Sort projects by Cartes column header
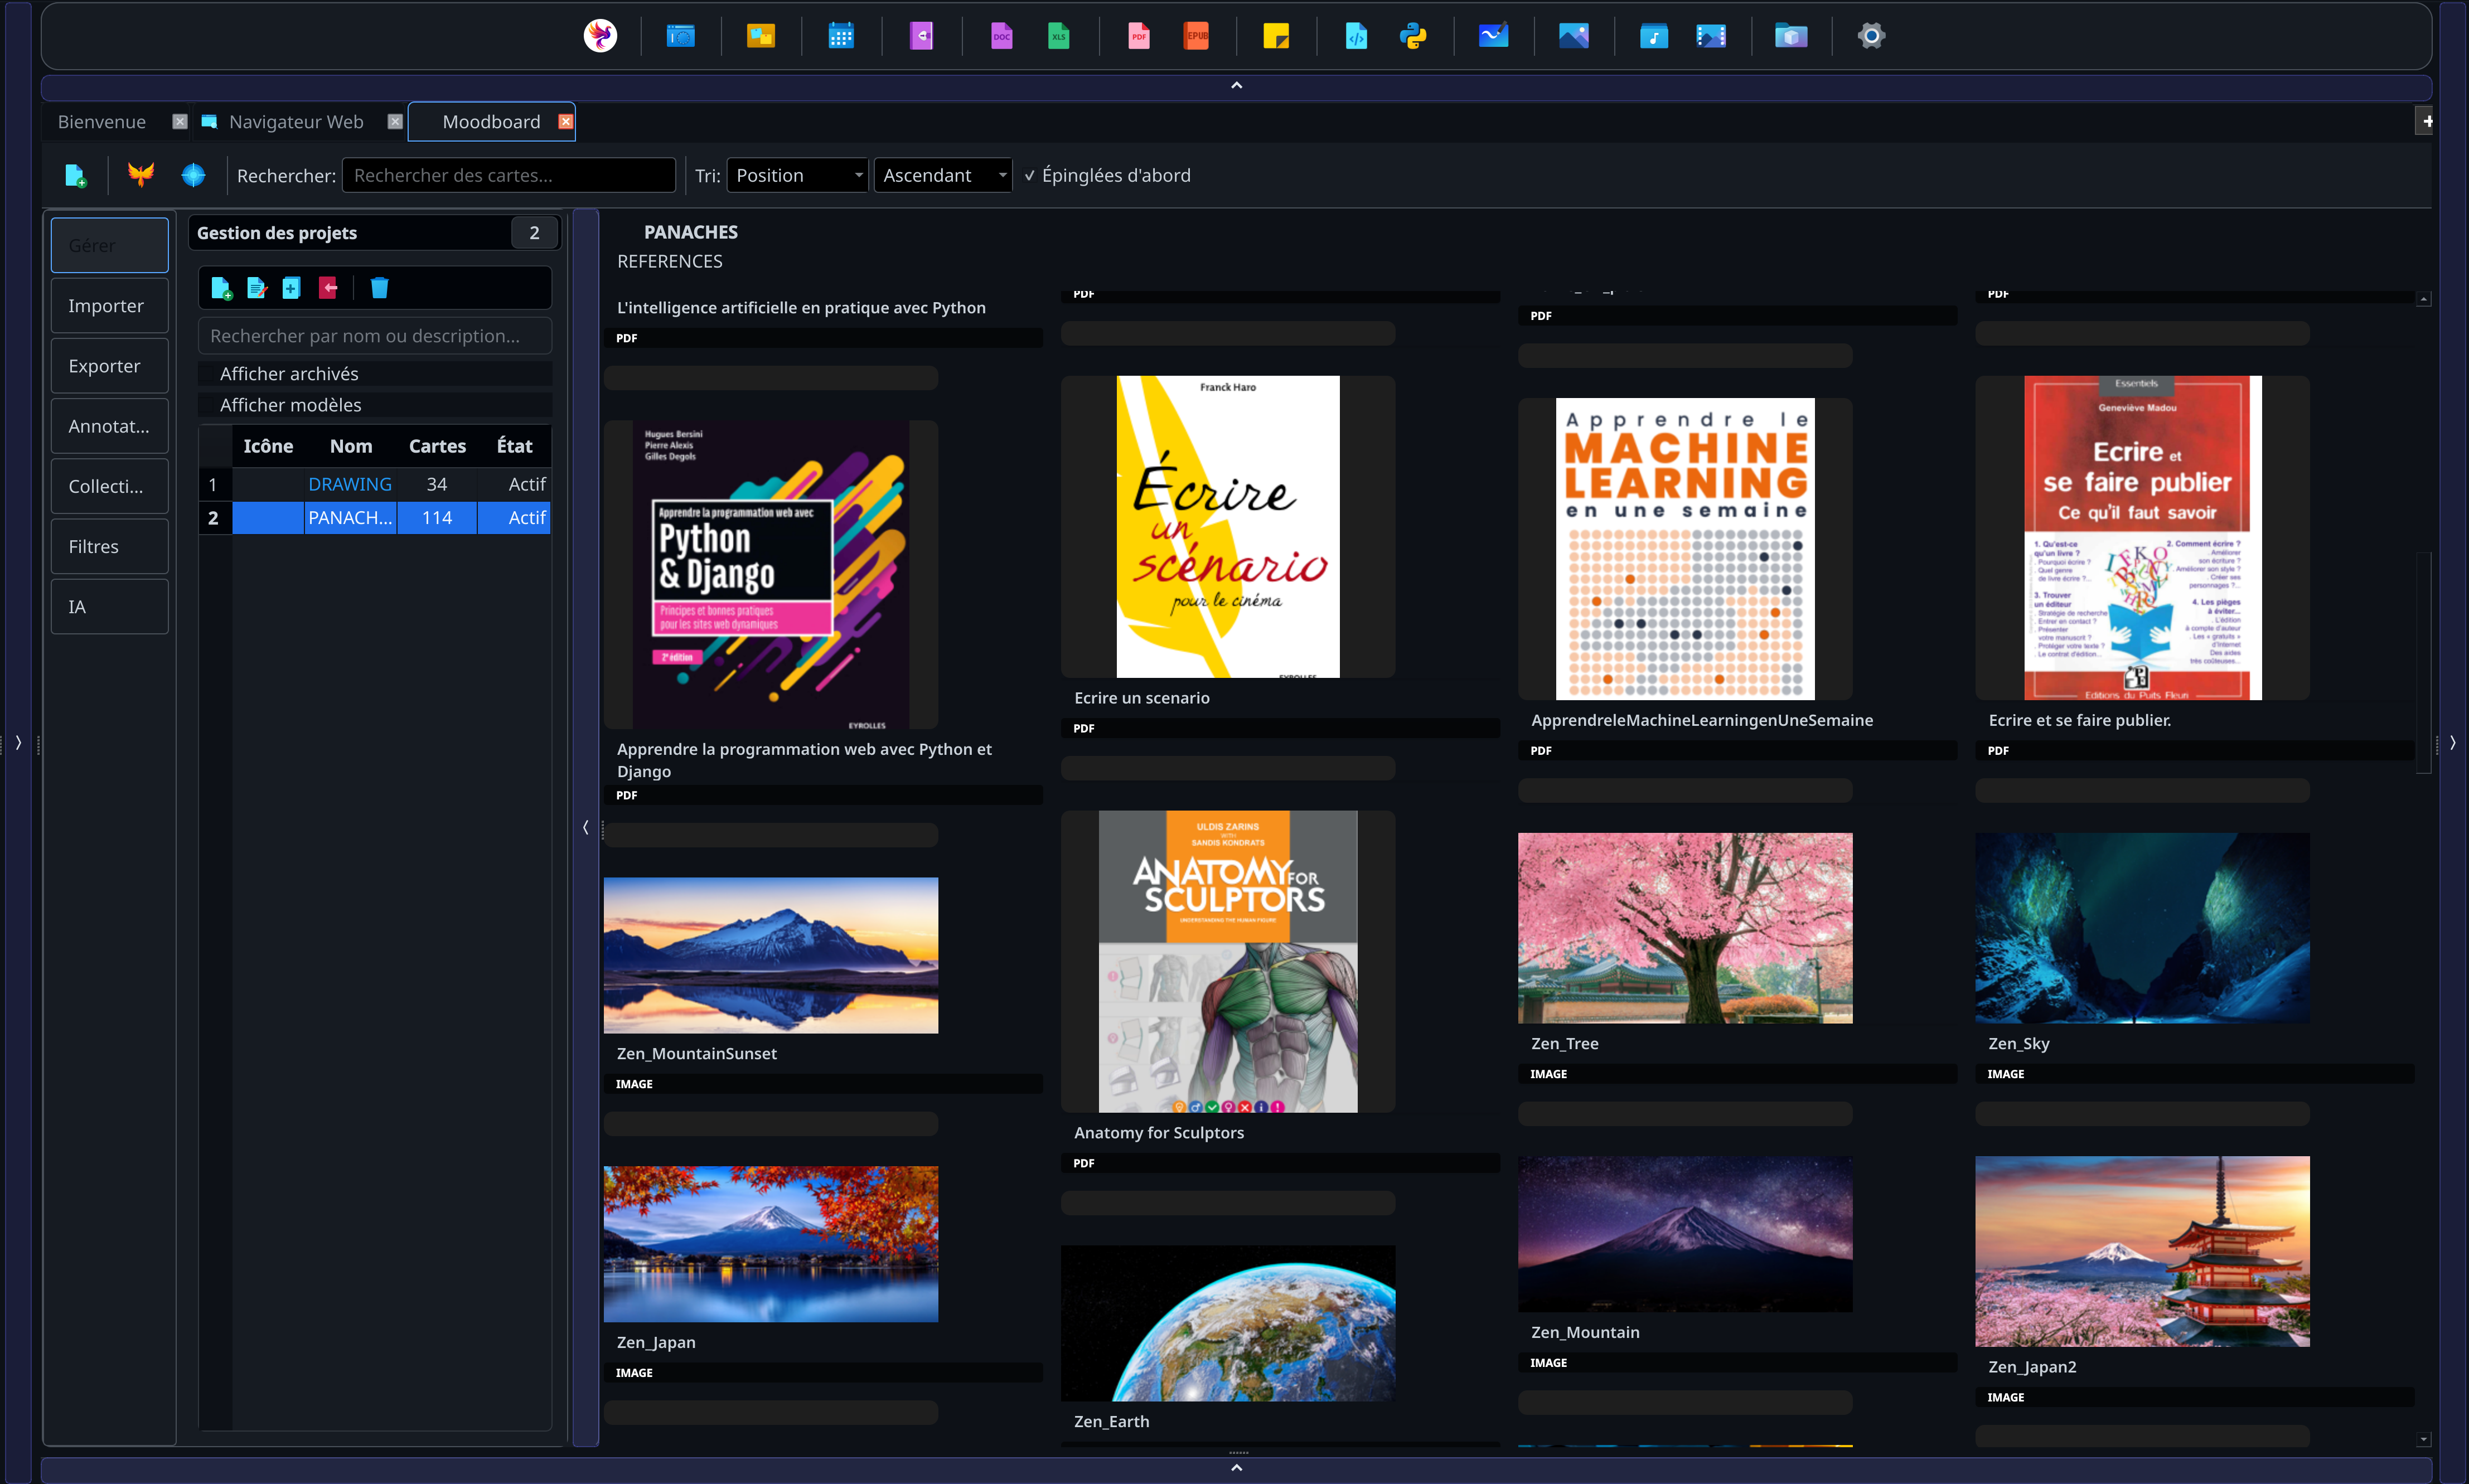Screen dimensions: 2469x1484 437,446
